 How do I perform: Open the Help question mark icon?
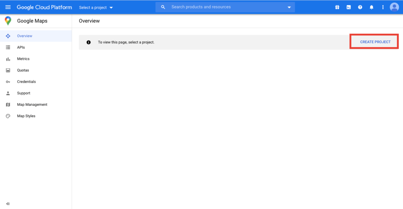click(360, 7)
